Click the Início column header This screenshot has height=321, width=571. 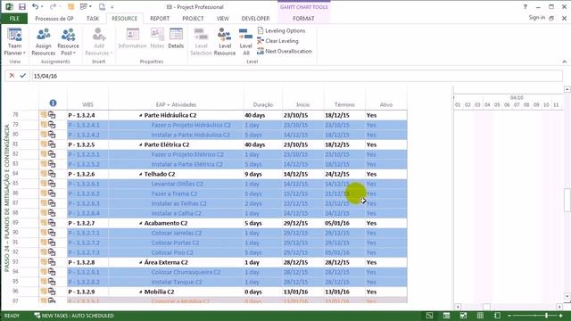click(x=303, y=104)
